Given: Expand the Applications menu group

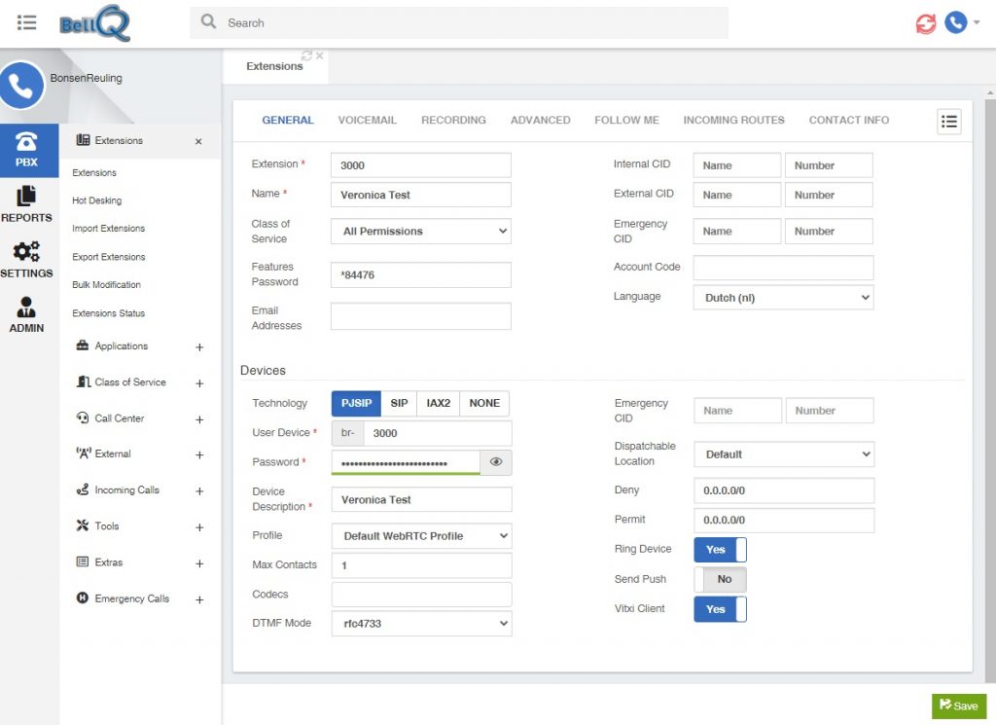Looking at the screenshot, I should click(x=199, y=347).
